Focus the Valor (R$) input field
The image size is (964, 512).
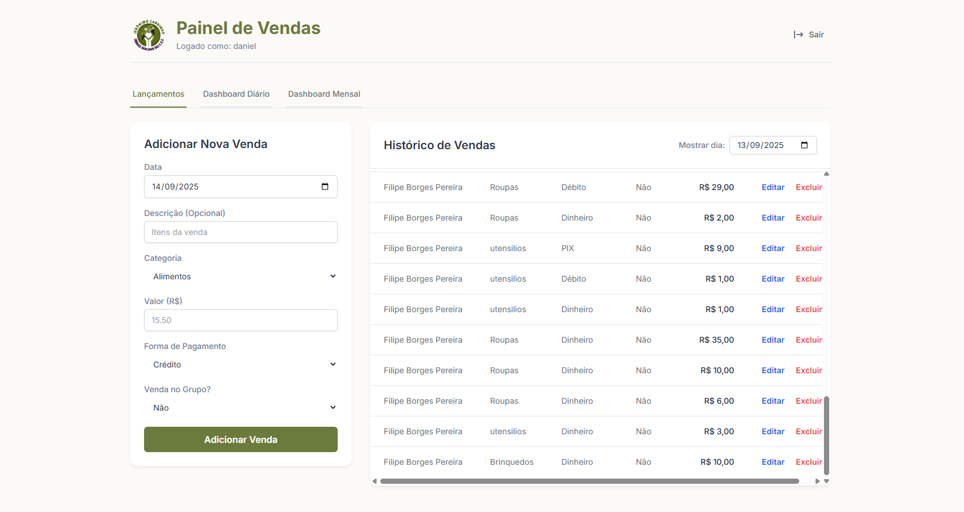click(x=241, y=320)
